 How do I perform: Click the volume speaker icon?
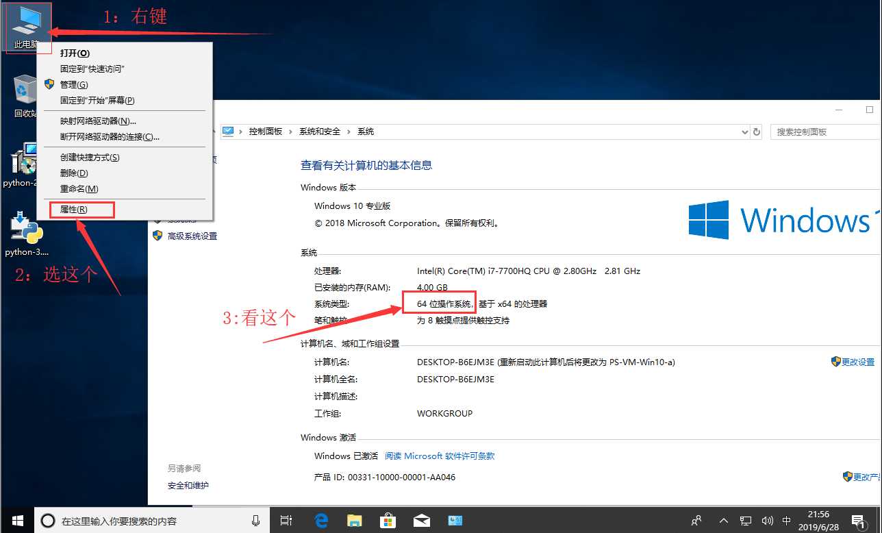(767, 521)
